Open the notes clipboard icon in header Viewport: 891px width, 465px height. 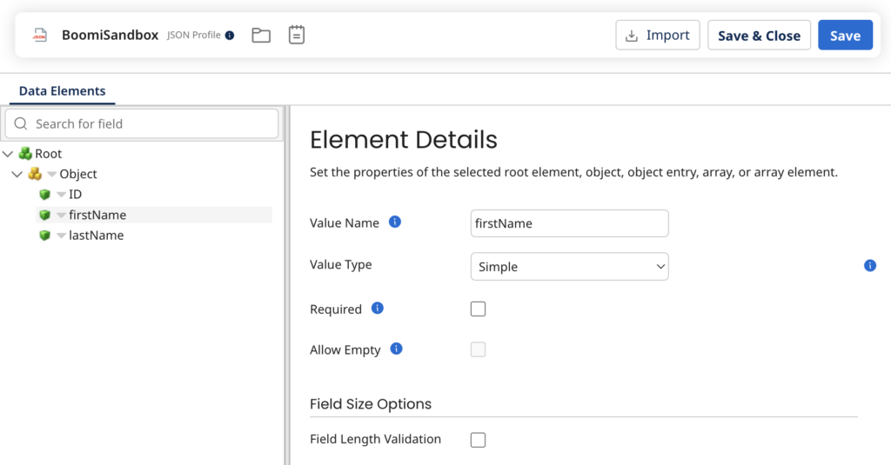tap(297, 35)
